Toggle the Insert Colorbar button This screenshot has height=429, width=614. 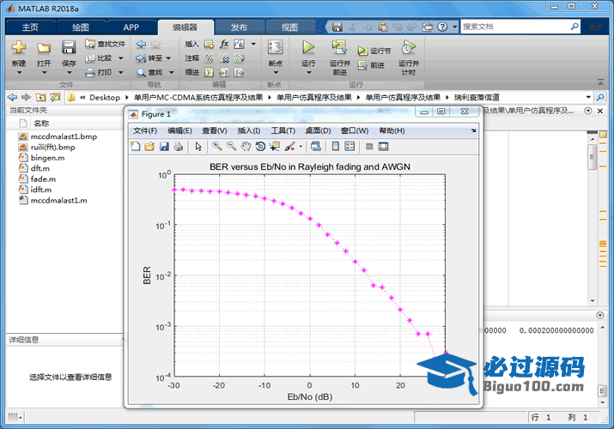(335, 147)
